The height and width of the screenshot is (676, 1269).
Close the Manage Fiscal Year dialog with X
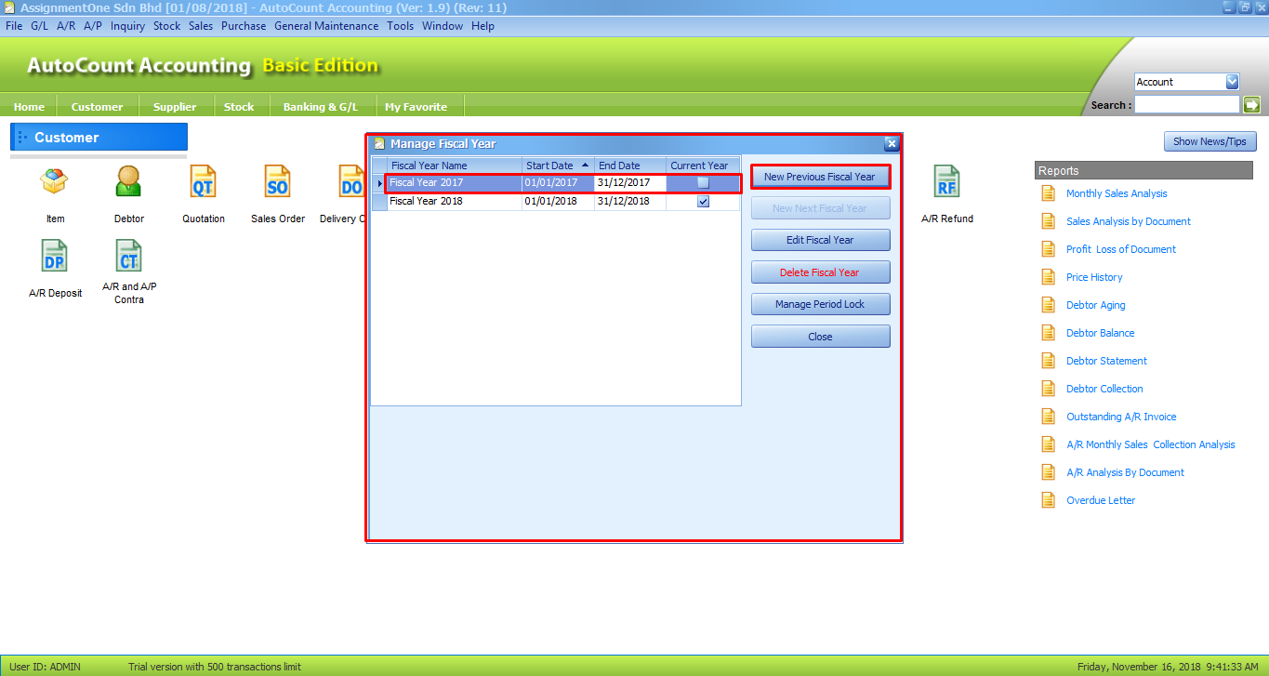(891, 143)
